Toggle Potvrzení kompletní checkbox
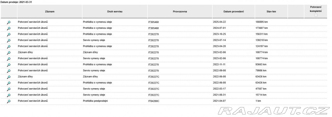332x117 pixels. coord(316,16)
